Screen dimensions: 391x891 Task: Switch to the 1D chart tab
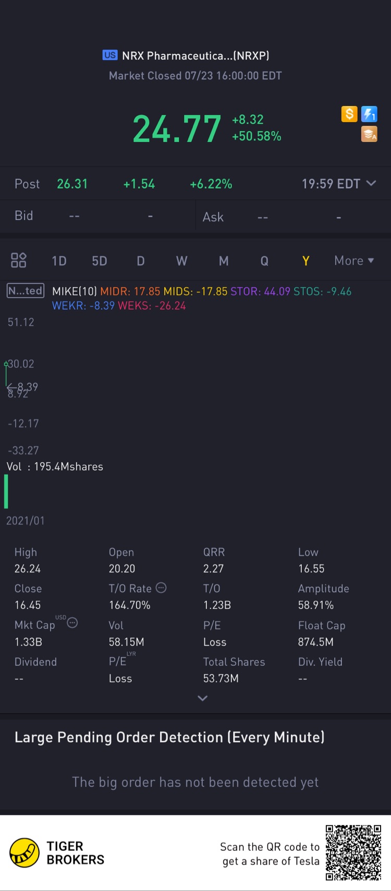tap(59, 261)
